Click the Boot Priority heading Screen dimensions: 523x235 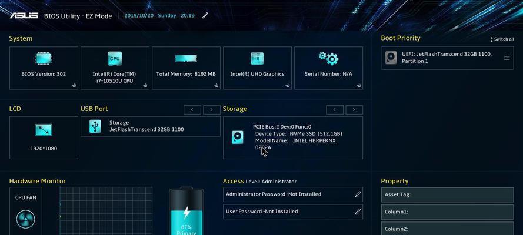tap(401, 38)
